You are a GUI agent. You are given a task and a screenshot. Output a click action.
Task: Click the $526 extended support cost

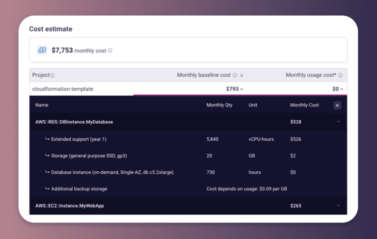(x=296, y=139)
